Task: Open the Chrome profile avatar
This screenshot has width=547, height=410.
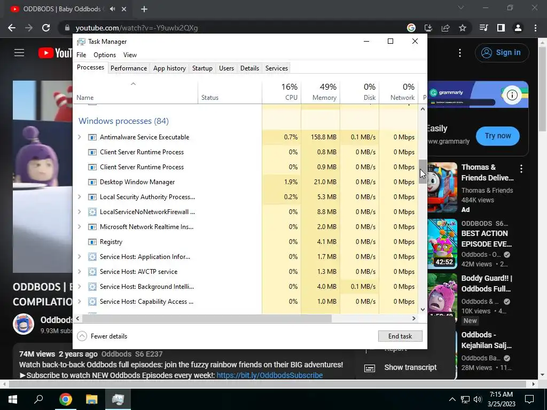Action: click(518, 28)
